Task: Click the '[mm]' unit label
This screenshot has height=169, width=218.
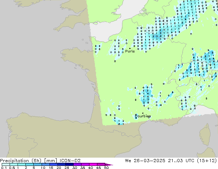Action: 51,161
